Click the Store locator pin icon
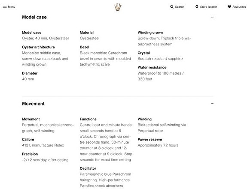 [x=197, y=7]
